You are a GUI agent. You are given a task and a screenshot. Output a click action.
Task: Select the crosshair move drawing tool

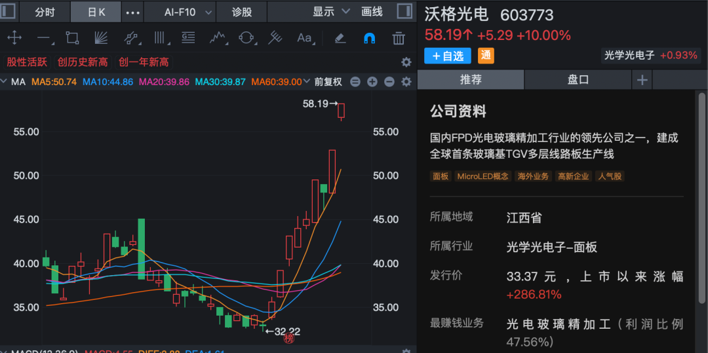14,38
